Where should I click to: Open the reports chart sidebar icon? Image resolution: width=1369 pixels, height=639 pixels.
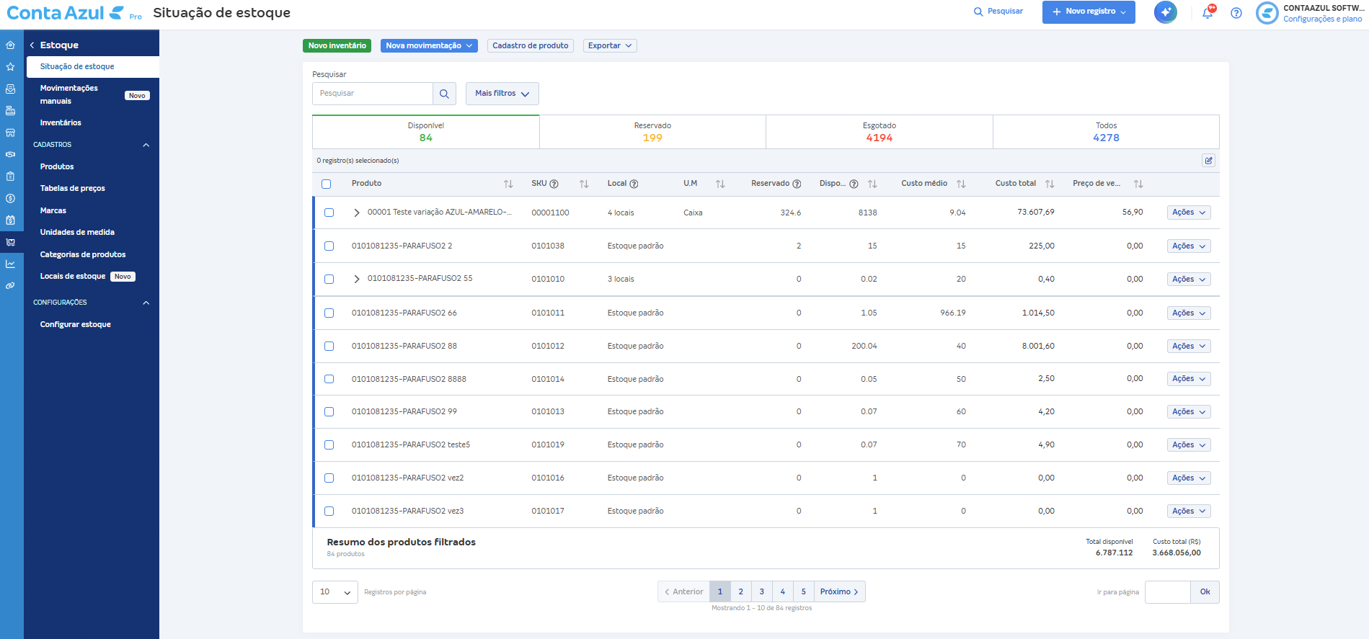pos(10,264)
